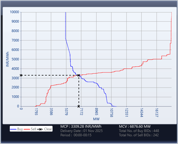178x144 pixels.
Task: Click the clear marker on the MW axis
Action: tap(79, 106)
